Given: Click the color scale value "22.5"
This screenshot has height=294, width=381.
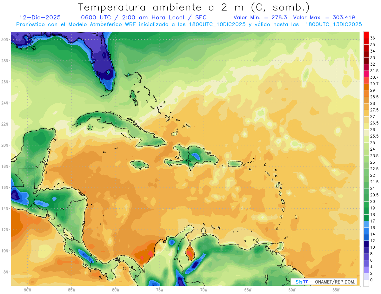Looking at the screenshot, I should 374,169.
